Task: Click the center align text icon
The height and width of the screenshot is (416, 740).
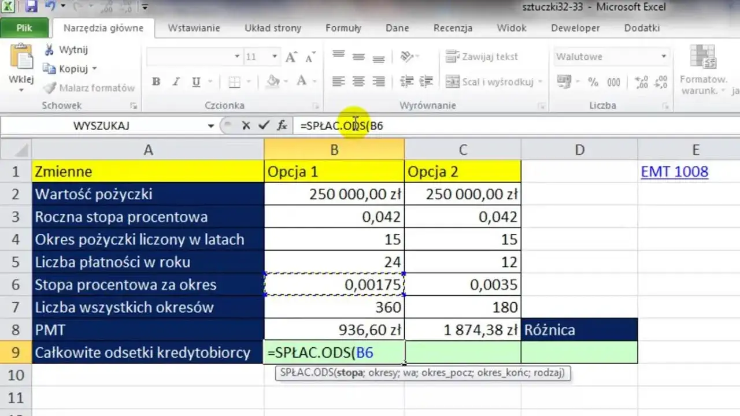Action: coord(358,82)
